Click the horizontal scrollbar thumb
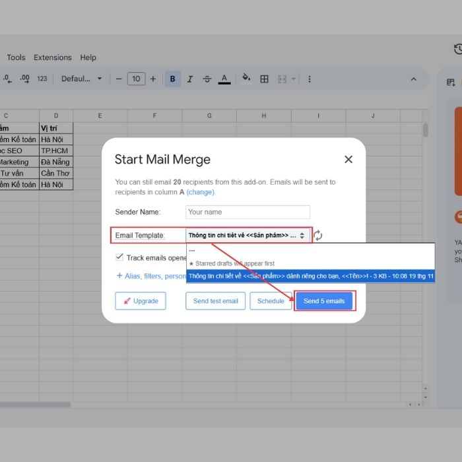Screen dimensions: 462x462 [x=35, y=405]
